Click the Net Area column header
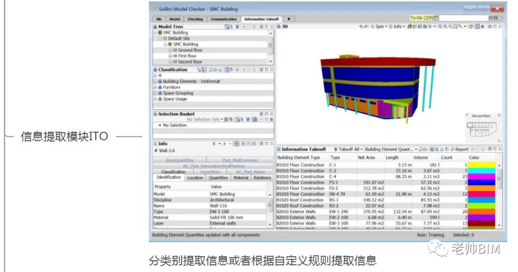 coord(366,158)
